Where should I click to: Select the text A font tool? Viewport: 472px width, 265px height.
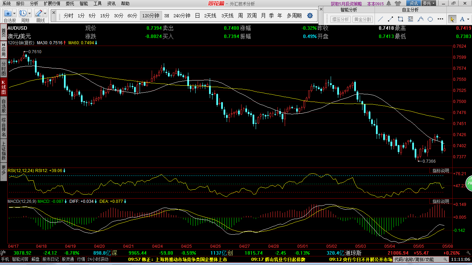[x=462, y=19]
